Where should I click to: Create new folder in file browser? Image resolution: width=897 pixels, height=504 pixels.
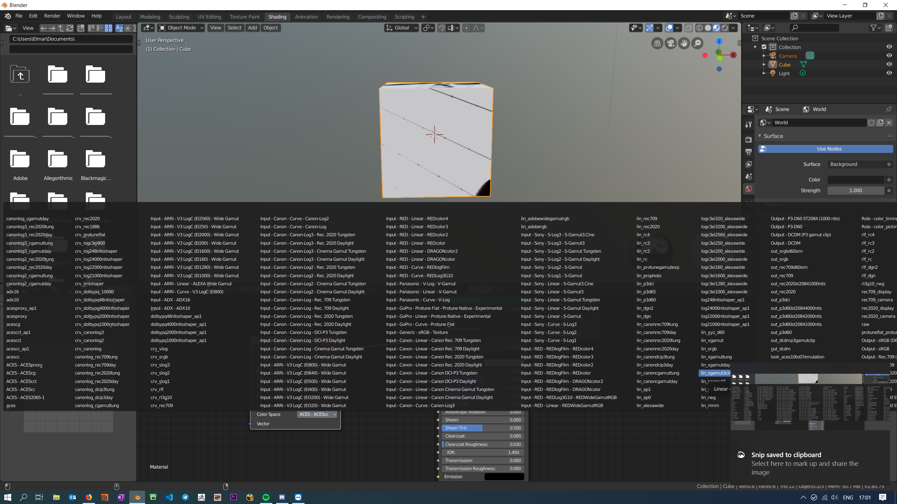(81, 28)
